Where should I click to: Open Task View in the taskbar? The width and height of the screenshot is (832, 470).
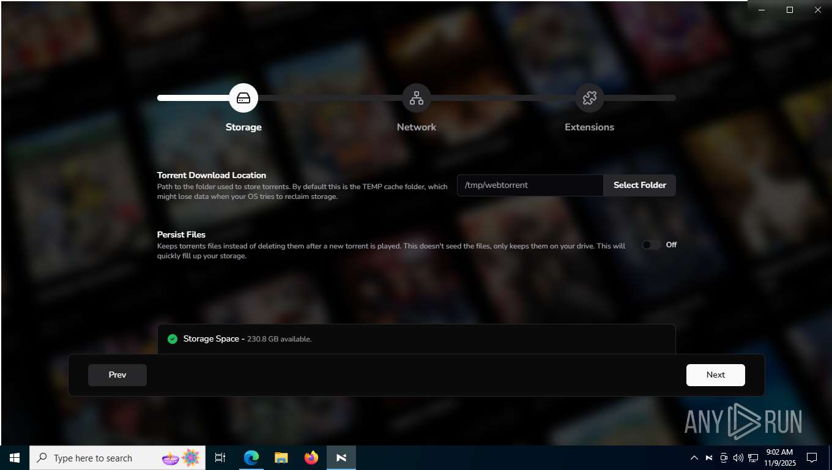[220, 458]
